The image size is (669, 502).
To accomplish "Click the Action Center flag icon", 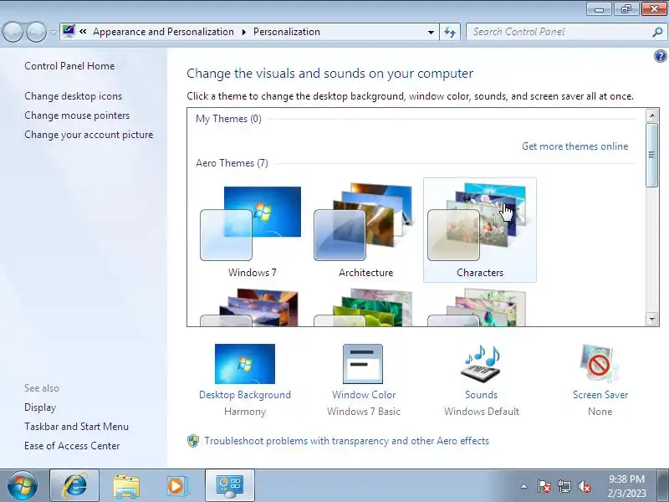I will tap(544, 486).
